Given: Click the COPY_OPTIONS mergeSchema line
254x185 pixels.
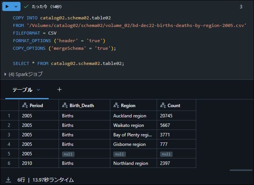Looking at the screenshot, I should [x=64, y=48].
